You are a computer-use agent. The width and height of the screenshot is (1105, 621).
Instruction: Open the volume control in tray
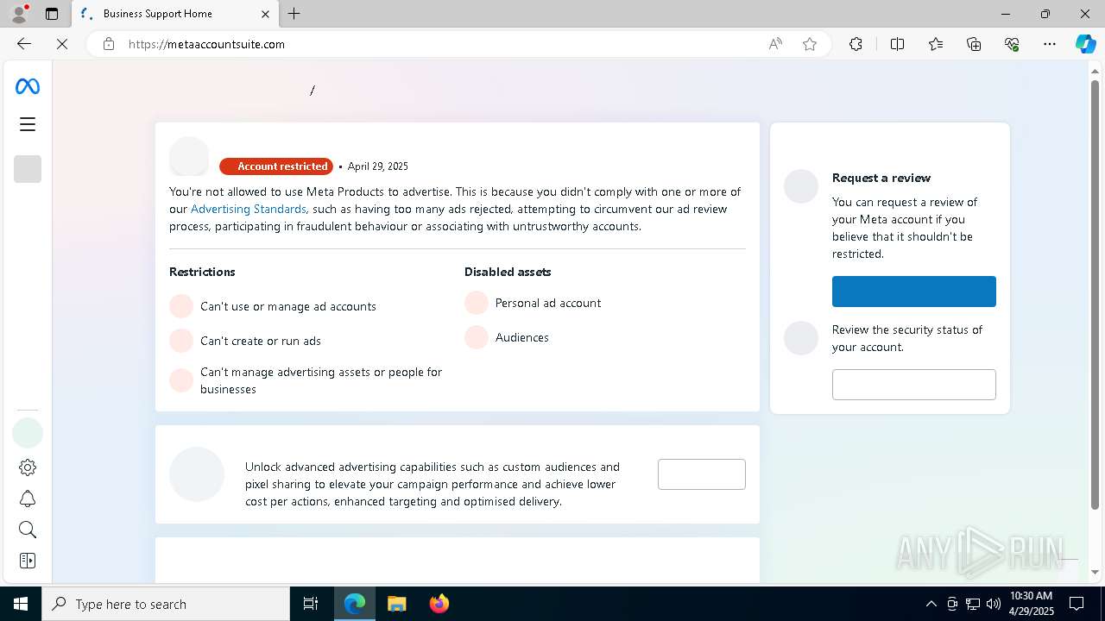point(994,604)
